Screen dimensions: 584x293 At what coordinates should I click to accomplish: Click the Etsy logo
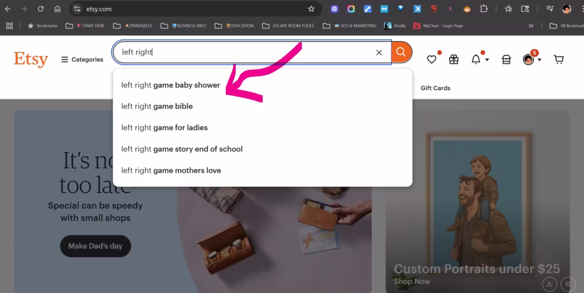pos(31,59)
